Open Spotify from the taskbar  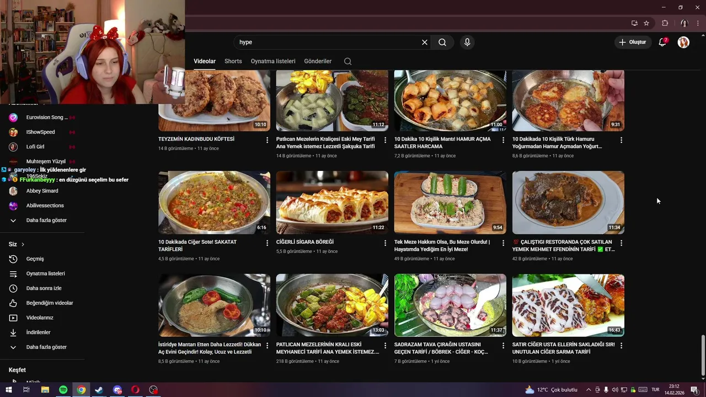tap(63, 390)
